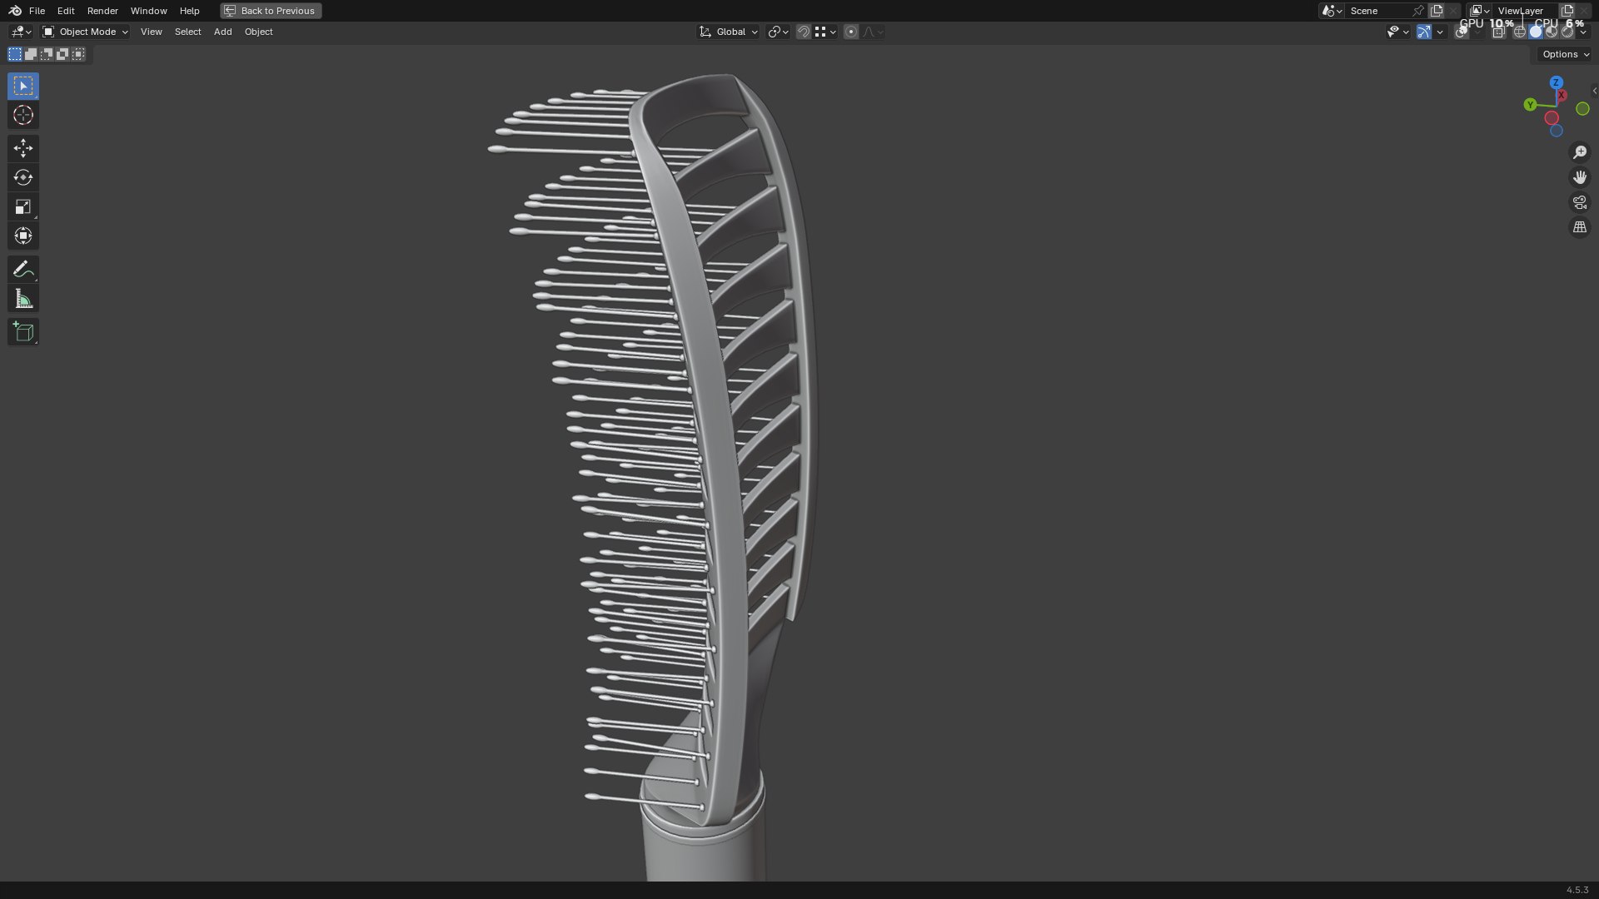
Task: Expand the Options dropdown
Action: [x=1566, y=54]
